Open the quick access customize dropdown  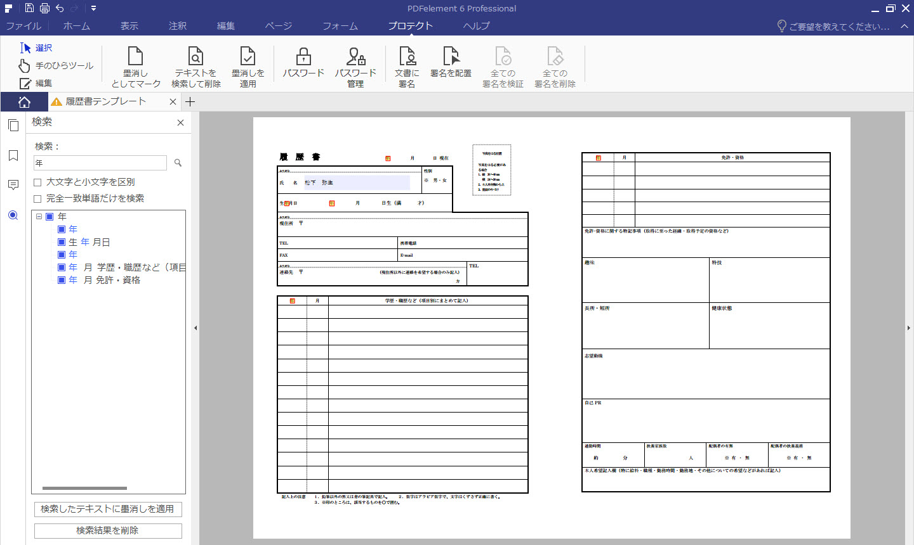pyautogui.click(x=93, y=8)
